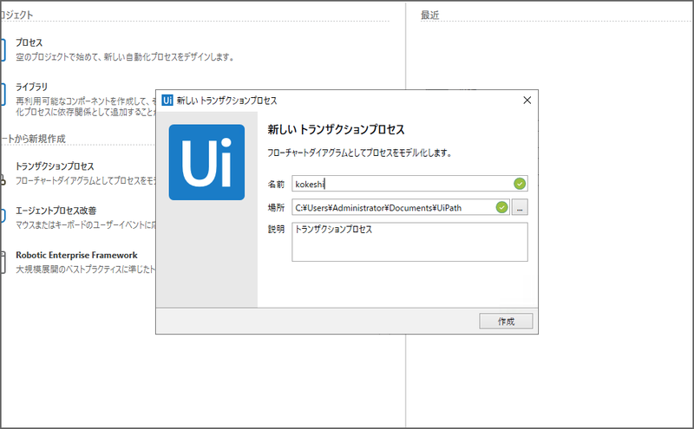Image resolution: width=694 pixels, height=429 pixels.
Task: Select ライブラリ project type in background window
Action: (x=31, y=88)
